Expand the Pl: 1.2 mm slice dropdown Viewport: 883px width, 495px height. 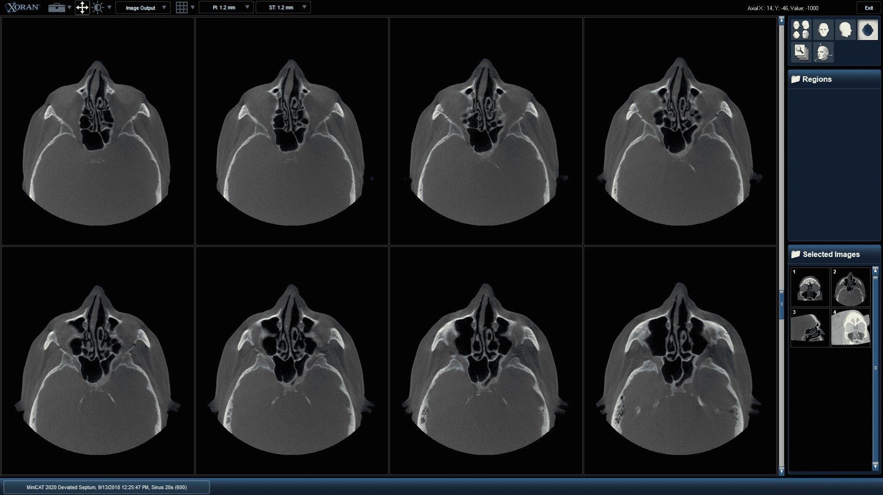226,7
